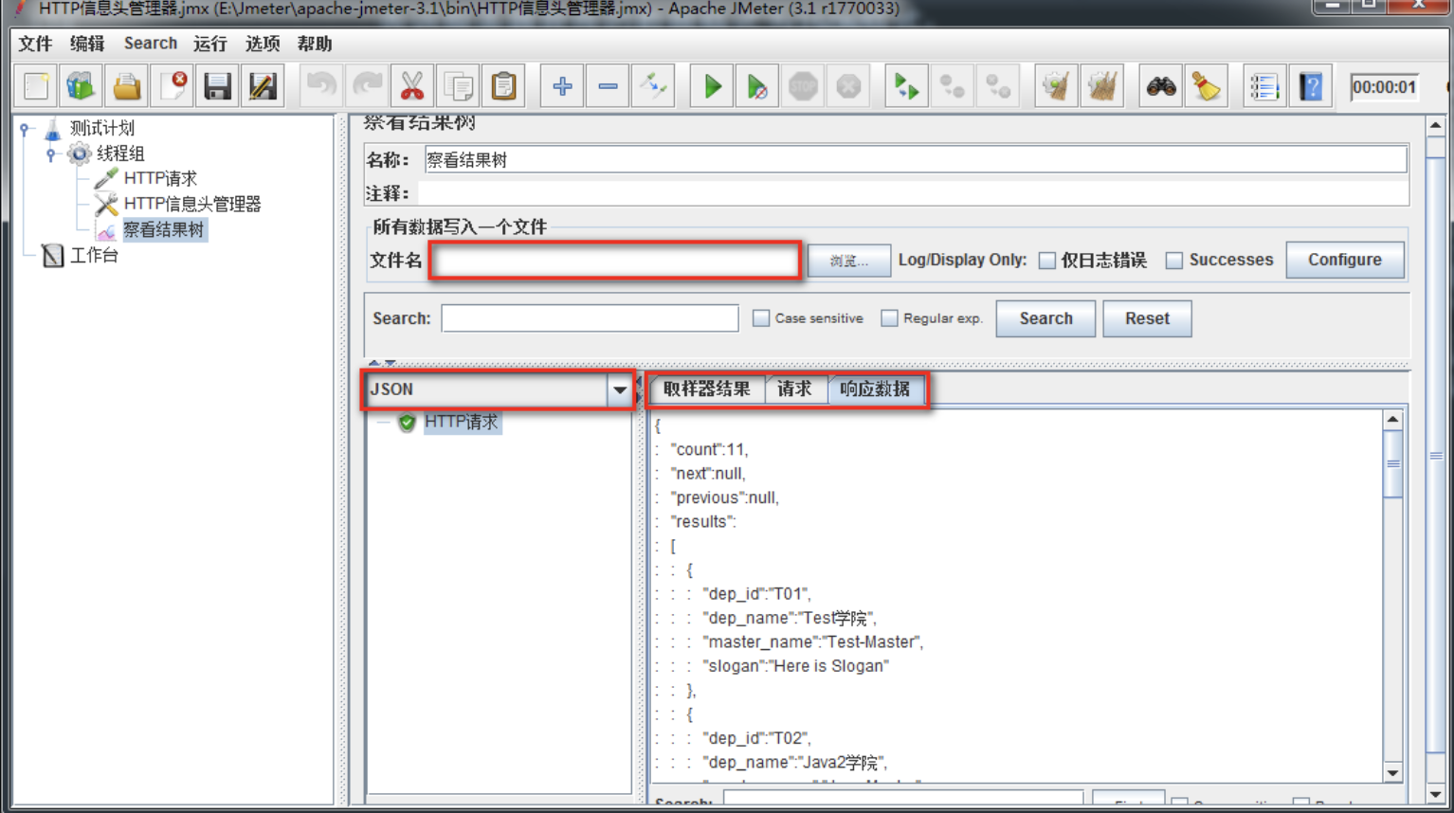Select the 工作台 tree item
The image size is (1454, 813).
click(x=94, y=255)
